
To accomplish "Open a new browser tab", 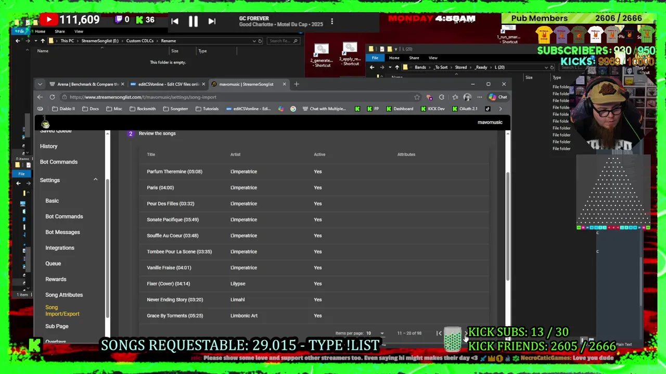I will point(297,84).
